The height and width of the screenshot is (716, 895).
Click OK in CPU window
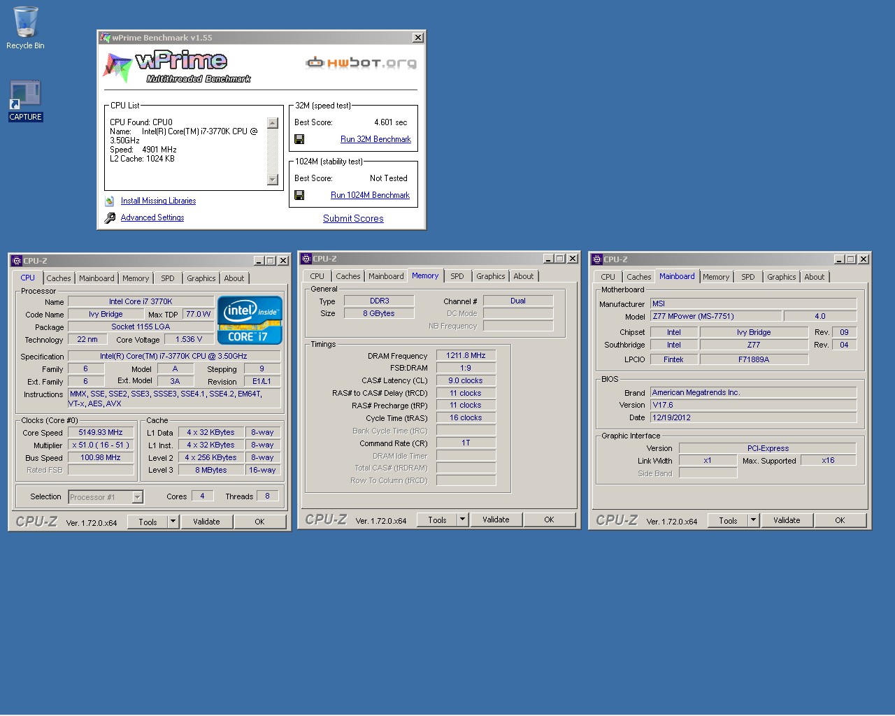(259, 522)
